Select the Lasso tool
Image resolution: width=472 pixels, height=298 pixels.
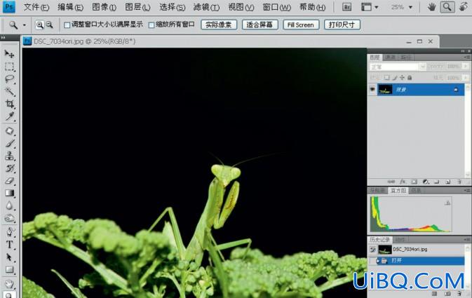[9, 79]
